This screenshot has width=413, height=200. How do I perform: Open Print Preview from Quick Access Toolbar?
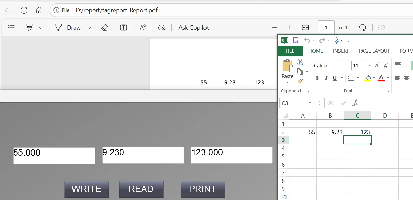coord(336,41)
